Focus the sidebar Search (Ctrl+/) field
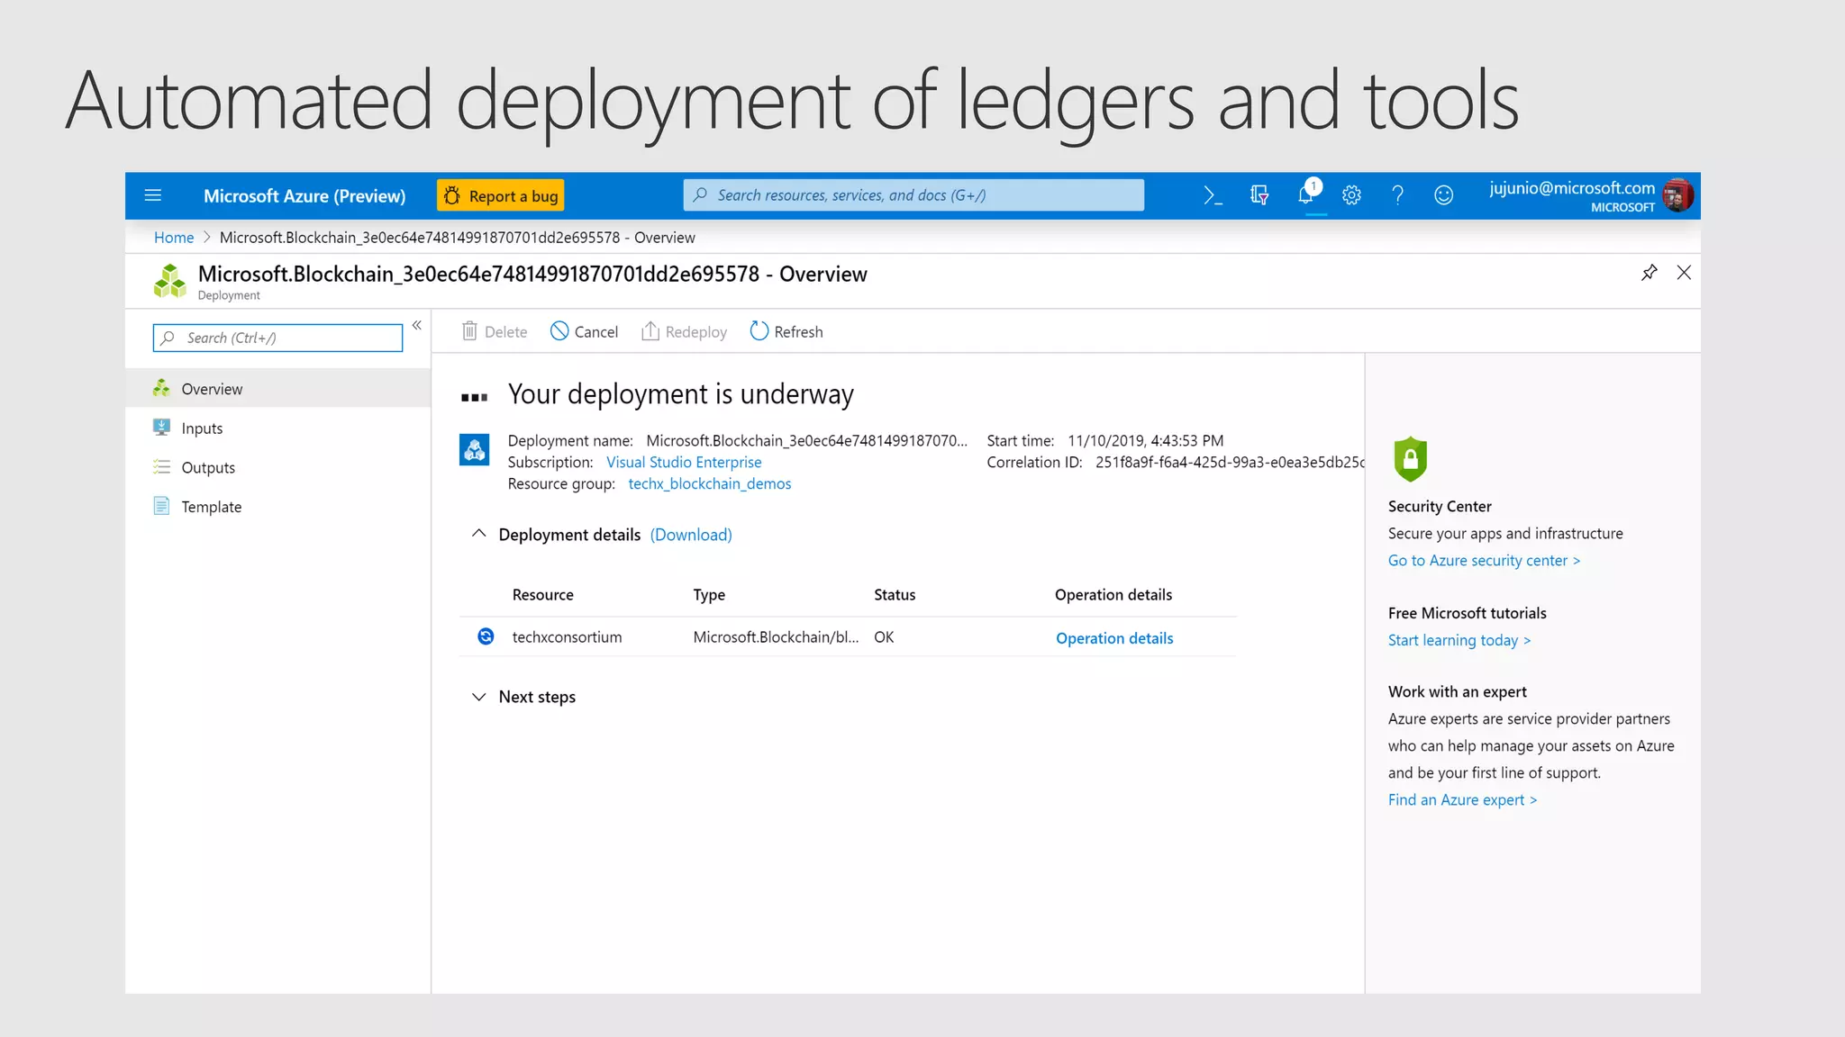 [x=277, y=338]
